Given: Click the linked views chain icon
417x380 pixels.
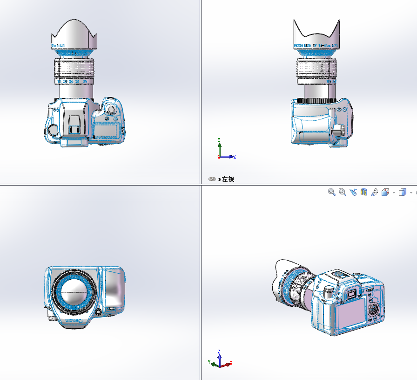Looking at the screenshot, I should click(212, 179).
